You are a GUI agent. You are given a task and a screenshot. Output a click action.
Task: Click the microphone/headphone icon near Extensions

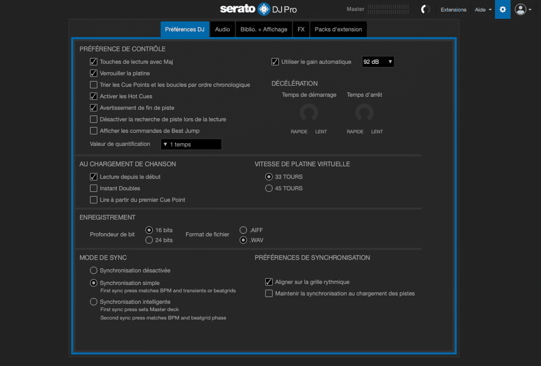[425, 9]
